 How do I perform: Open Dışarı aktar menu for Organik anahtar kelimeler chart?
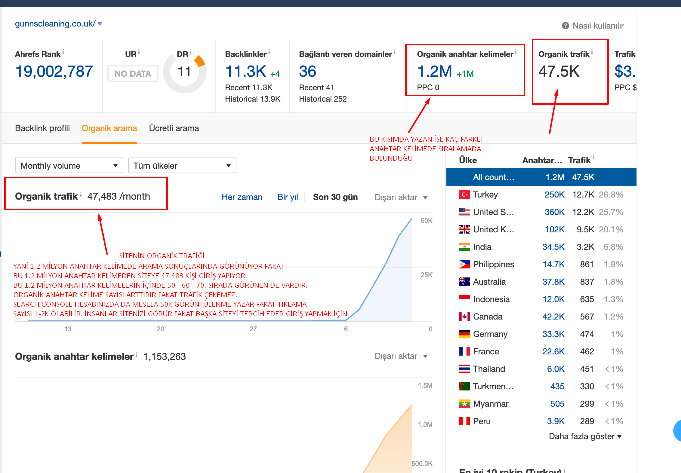pyautogui.click(x=401, y=356)
